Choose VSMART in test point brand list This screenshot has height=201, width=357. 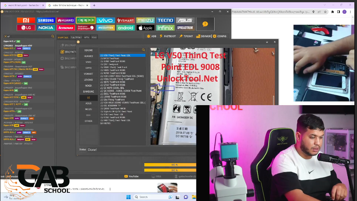coord(89,74)
